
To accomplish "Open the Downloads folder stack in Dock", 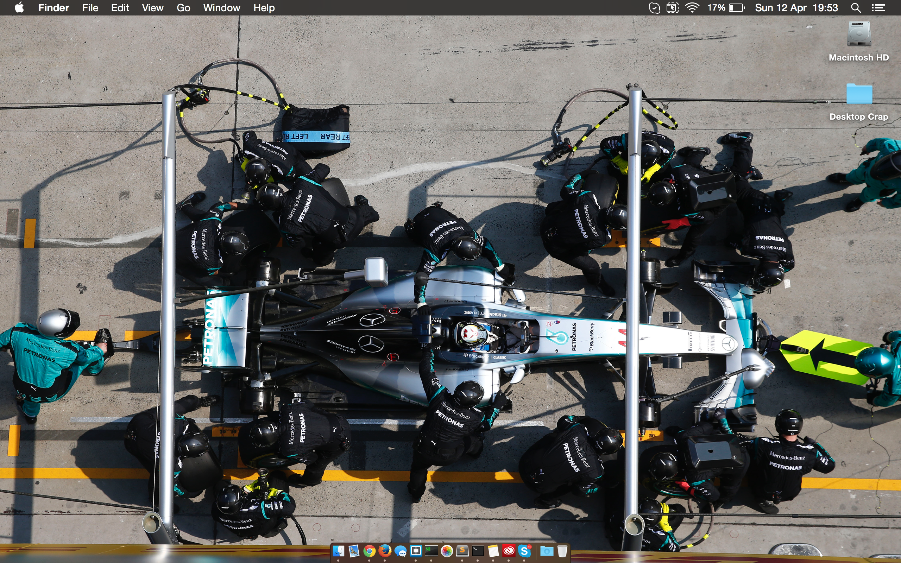I will [547, 551].
